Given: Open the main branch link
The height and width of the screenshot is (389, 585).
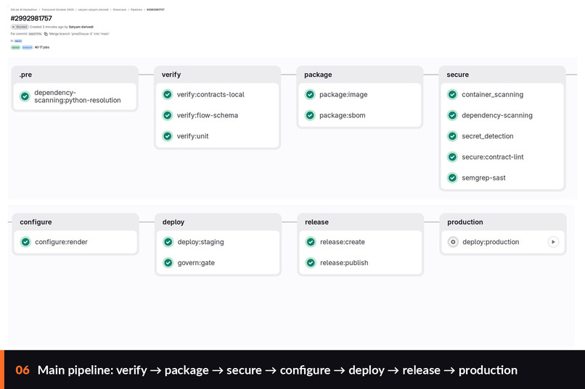Looking at the screenshot, I should click(x=18, y=41).
